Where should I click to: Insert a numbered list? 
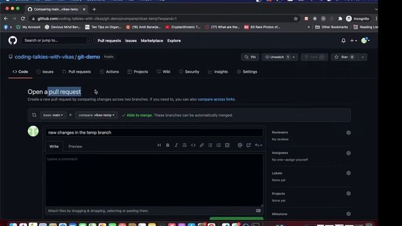coord(219,145)
